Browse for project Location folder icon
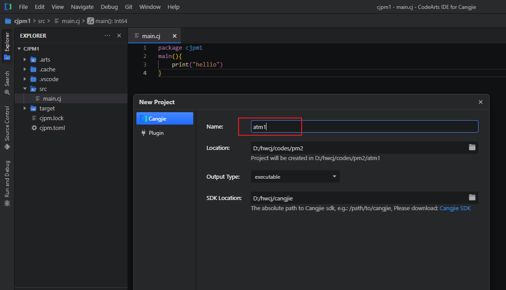The image size is (506, 290). tap(472, 147)
